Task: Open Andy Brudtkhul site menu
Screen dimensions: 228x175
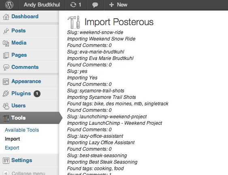Action: click(42, 5)
